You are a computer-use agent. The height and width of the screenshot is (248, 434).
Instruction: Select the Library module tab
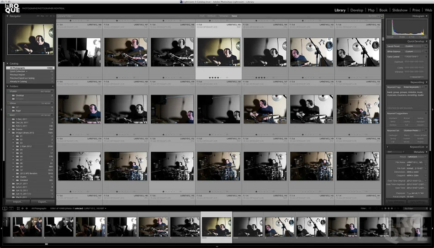pyautogui.click(x=340, y=10)
